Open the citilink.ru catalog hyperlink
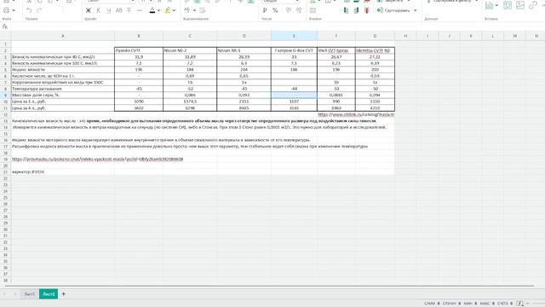 (x=356, y=114)
